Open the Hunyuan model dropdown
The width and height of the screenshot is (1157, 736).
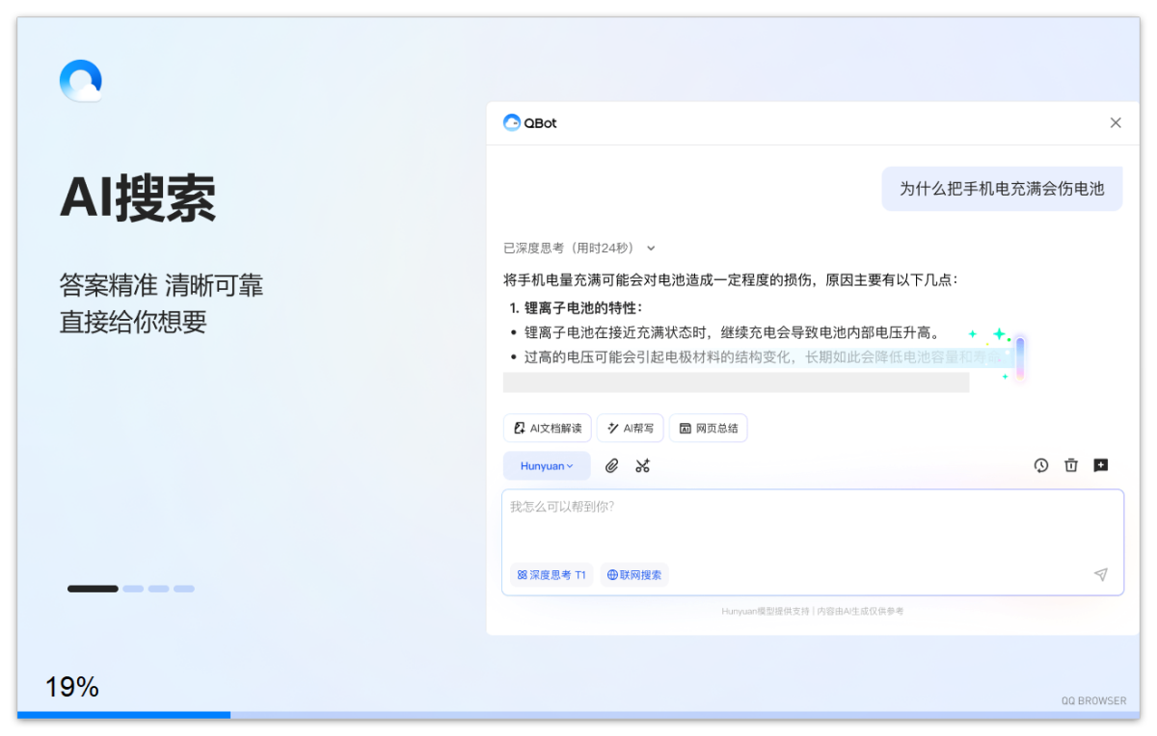pos(547,465)
